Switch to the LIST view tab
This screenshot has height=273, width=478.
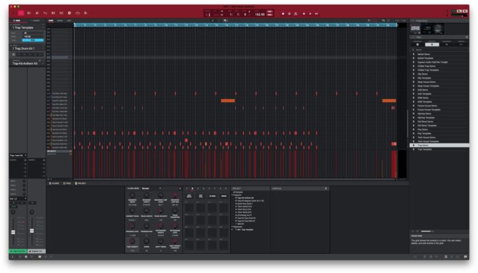point(69,21)
